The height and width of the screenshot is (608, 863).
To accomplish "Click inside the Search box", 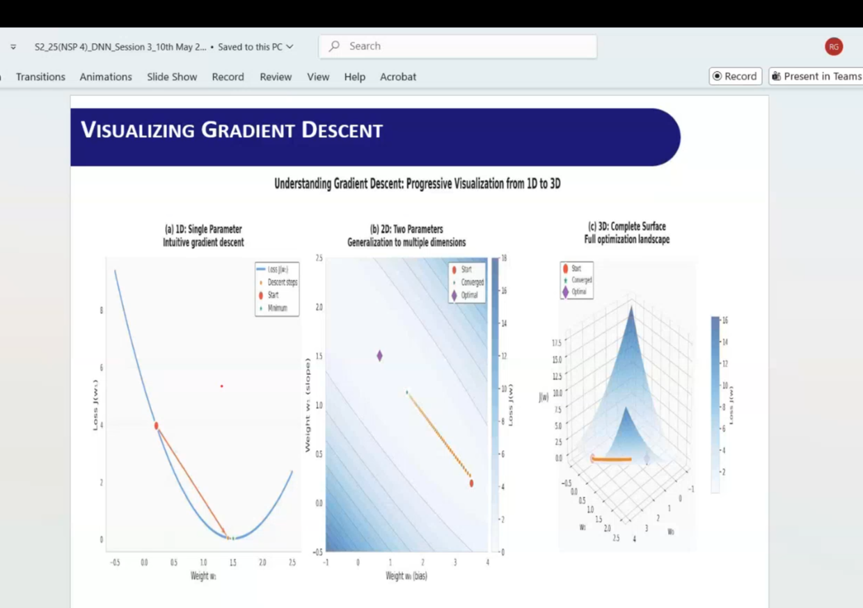I will pyautogui.click(x=458, y=46).
